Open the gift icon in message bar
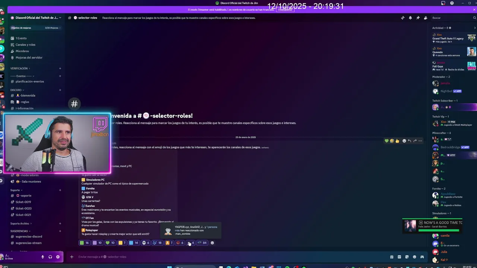 coord(392,257)
